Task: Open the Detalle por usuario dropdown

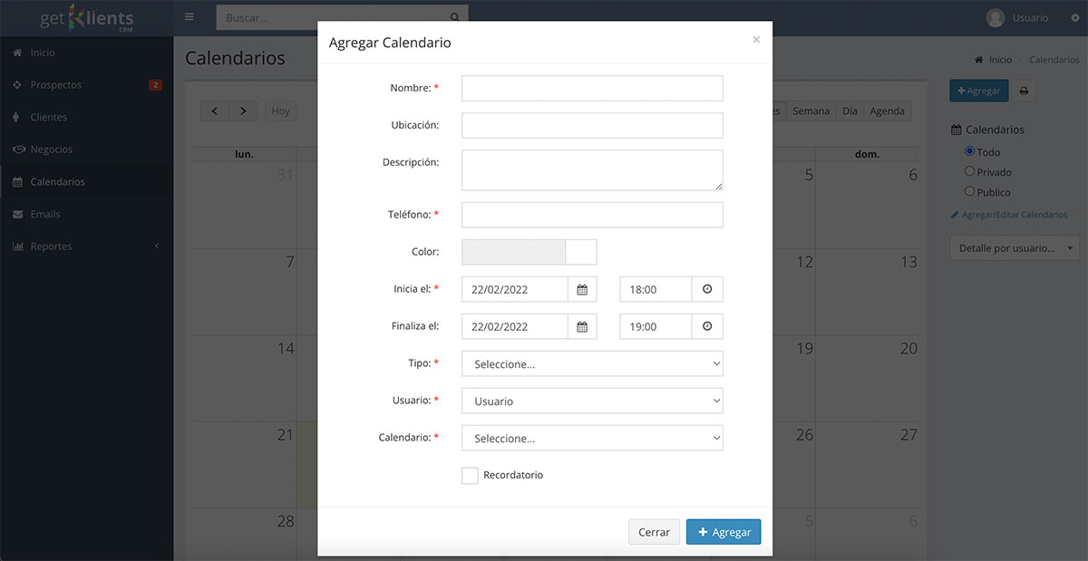Action: coord(1014,247)
